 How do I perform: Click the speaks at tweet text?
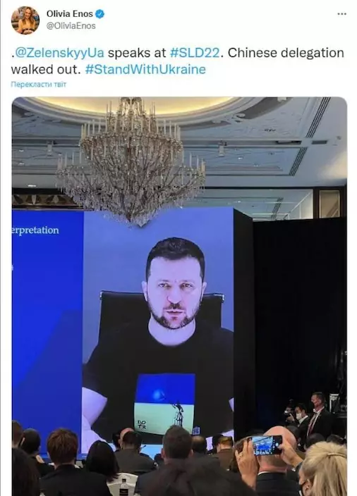pos(137,53)
